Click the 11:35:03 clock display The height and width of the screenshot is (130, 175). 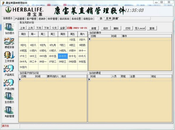point(134,10)
